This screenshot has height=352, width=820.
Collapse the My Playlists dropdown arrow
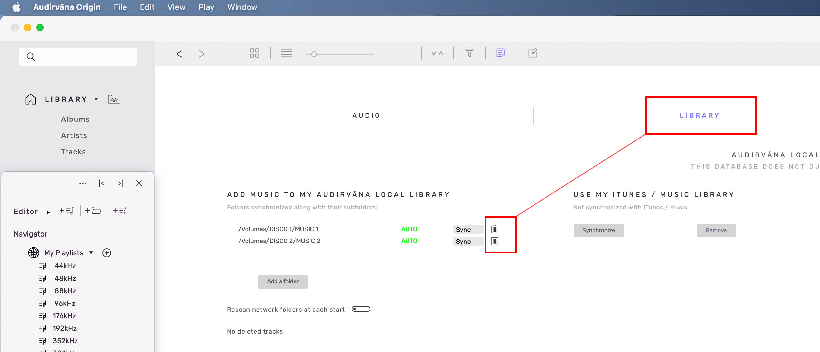click(91, 253)
